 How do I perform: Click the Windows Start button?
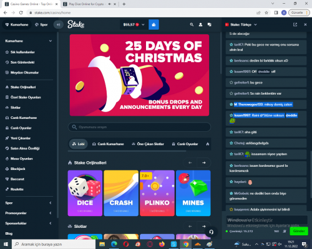[x=6, y=244]
